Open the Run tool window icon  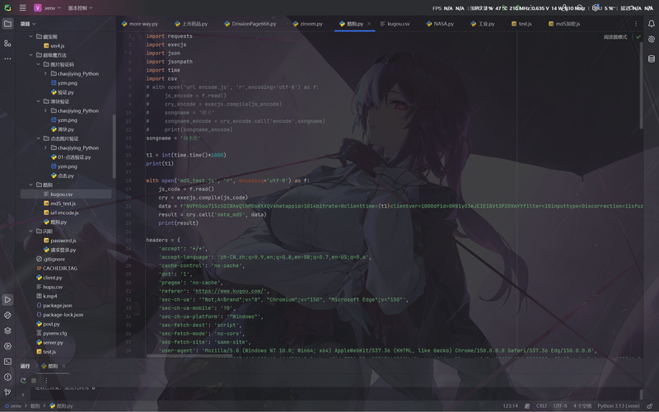[7, 300]
